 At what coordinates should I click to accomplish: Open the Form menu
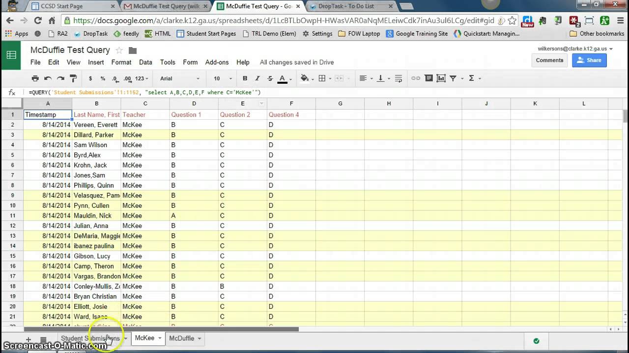[190, 62]
